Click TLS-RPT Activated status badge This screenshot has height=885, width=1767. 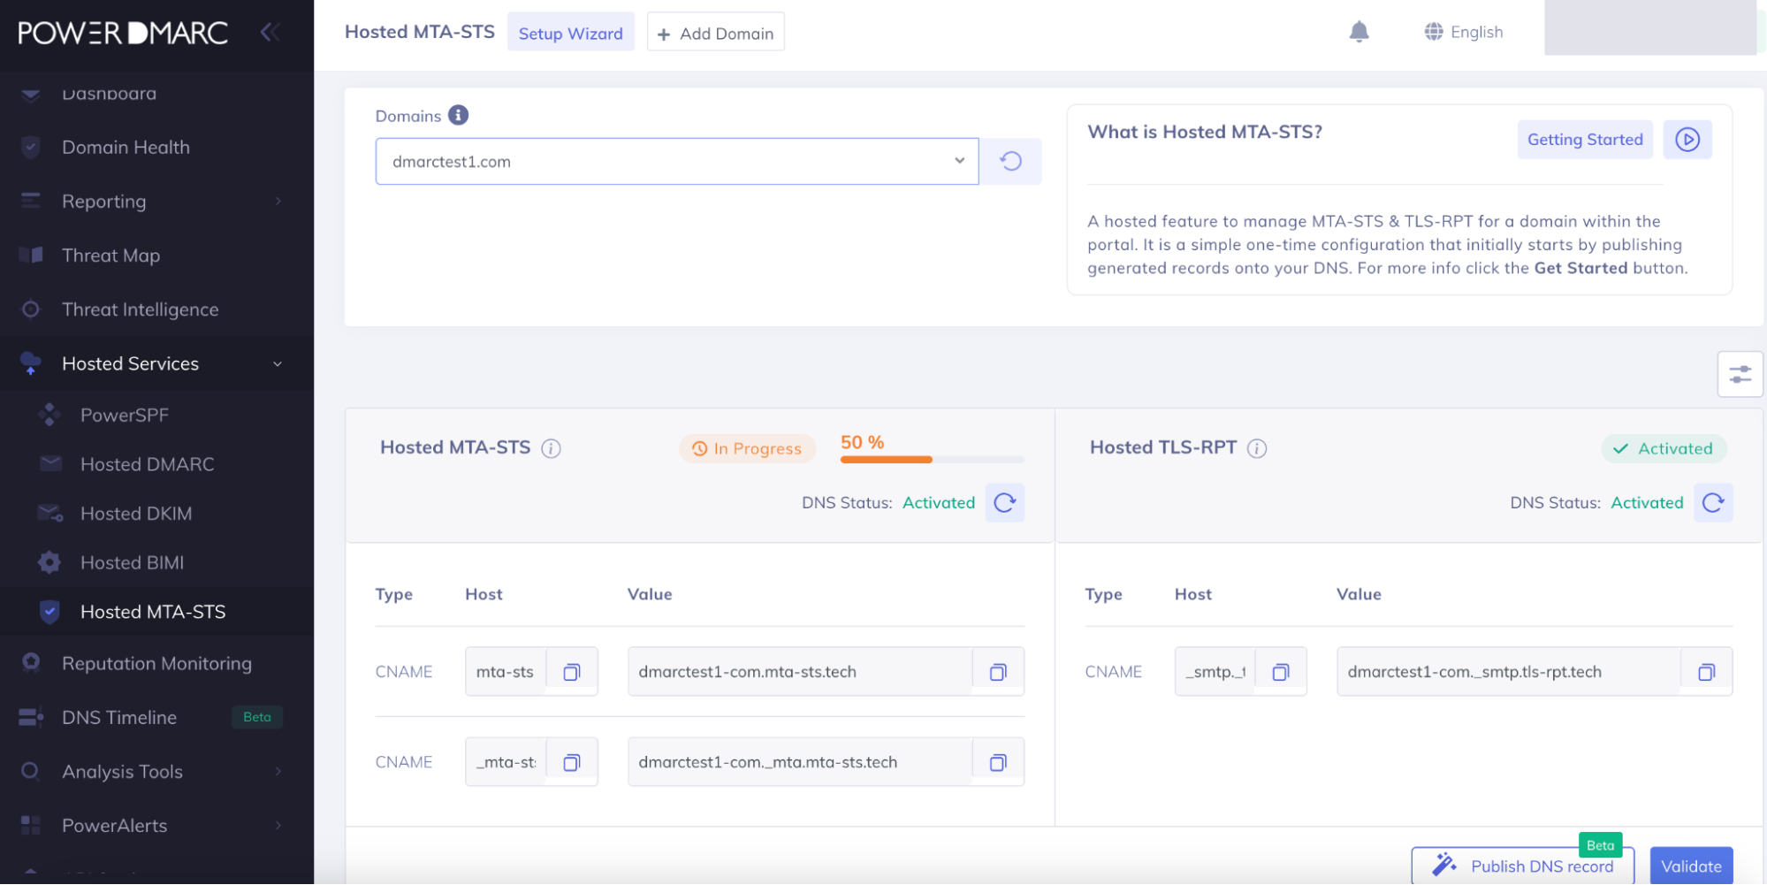pos(1664,448)
